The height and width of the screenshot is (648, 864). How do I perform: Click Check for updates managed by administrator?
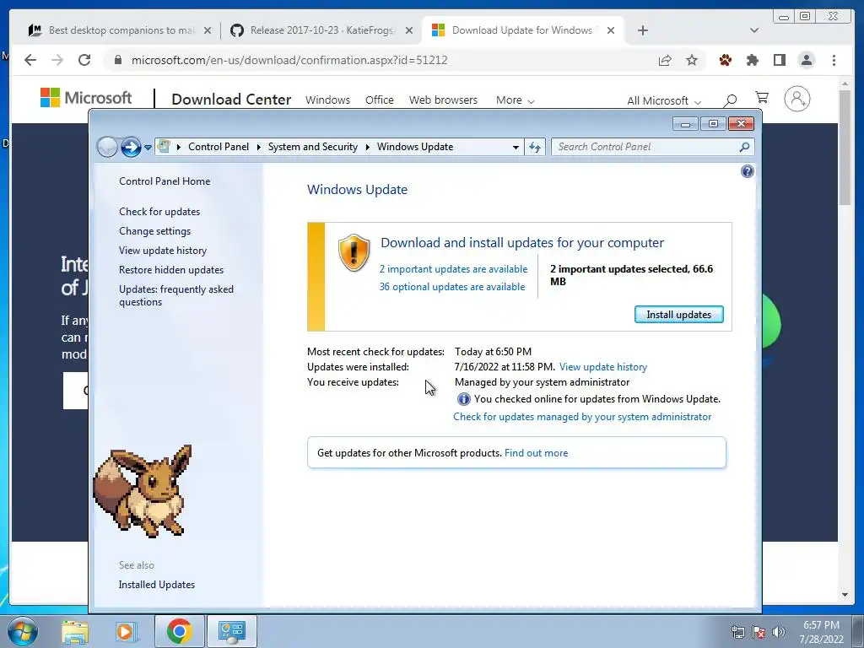coord(582,417)
